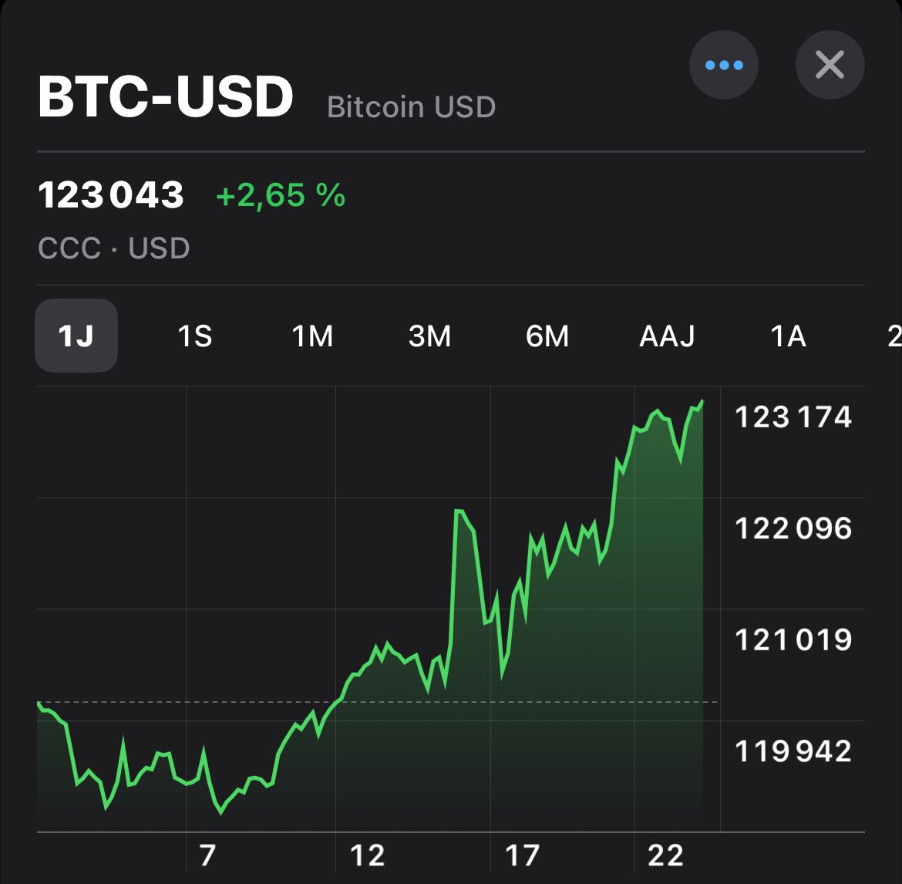
Task: Tap the BTC-USD ticker title
Action: click(166, 96)
